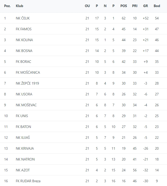Select the POS column header
The height and width of the screenshot is (186, 167).
(x=124, y=6)
